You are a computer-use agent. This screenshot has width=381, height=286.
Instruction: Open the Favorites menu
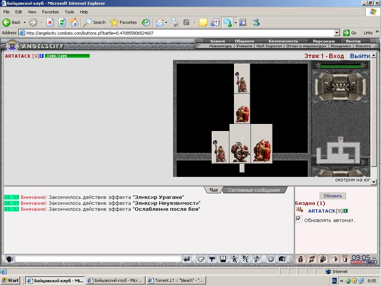coord(50,12)
